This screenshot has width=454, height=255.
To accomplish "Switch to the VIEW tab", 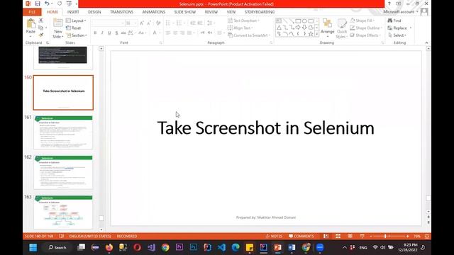I will (x=231, y=12).
